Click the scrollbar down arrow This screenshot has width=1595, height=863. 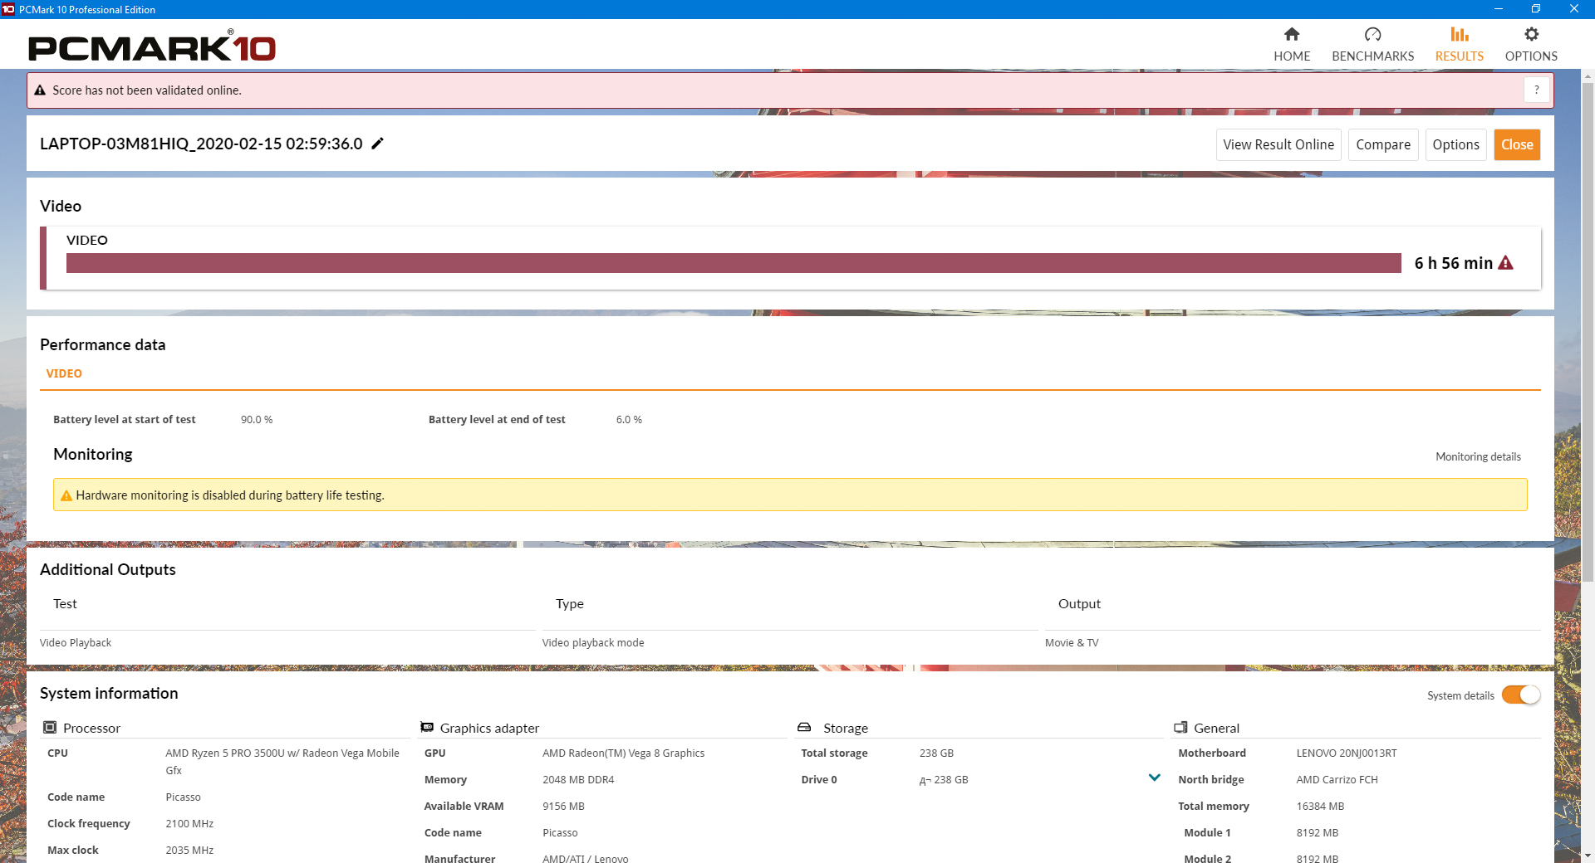point(1588,856)
